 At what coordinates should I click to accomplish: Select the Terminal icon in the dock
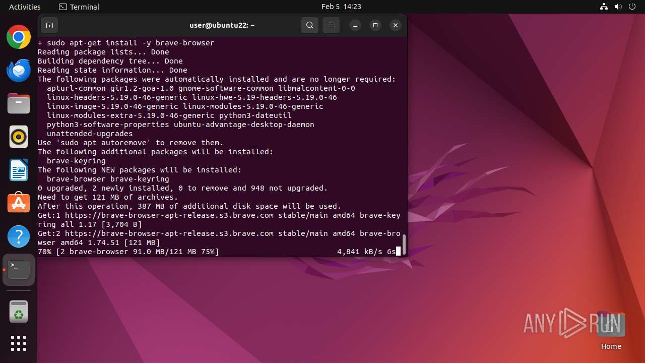pyautogui.click(x=19, y=270)
